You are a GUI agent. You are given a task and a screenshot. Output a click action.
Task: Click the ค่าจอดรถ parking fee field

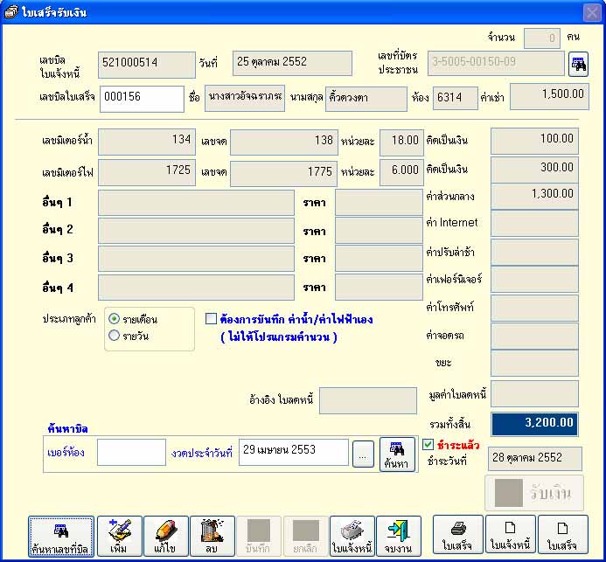[534, 336]
